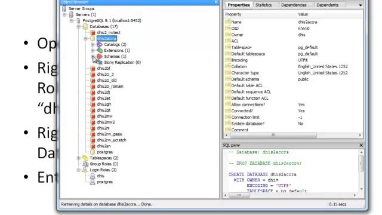This screenshot has height=215, width=382.
Task: Click the dhis2gh database icon
Action: pyautogui.click(x=93, y=105)
